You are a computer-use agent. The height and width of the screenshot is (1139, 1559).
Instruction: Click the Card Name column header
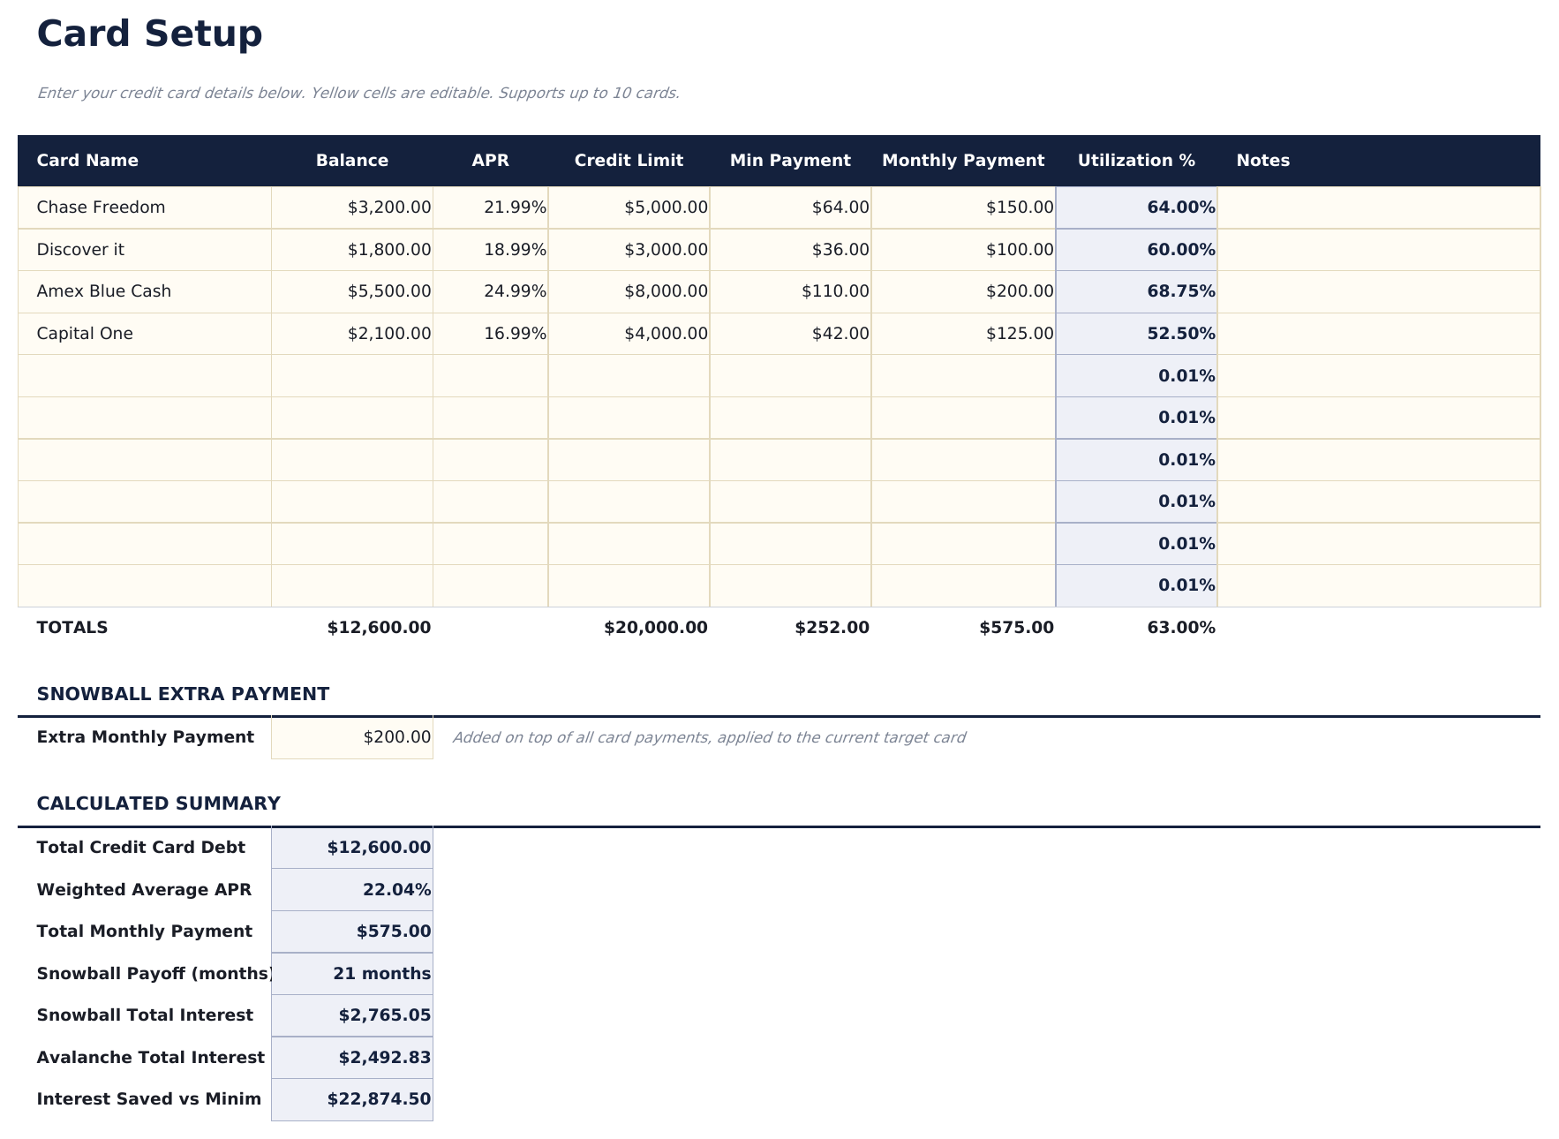tap(87, 160)
